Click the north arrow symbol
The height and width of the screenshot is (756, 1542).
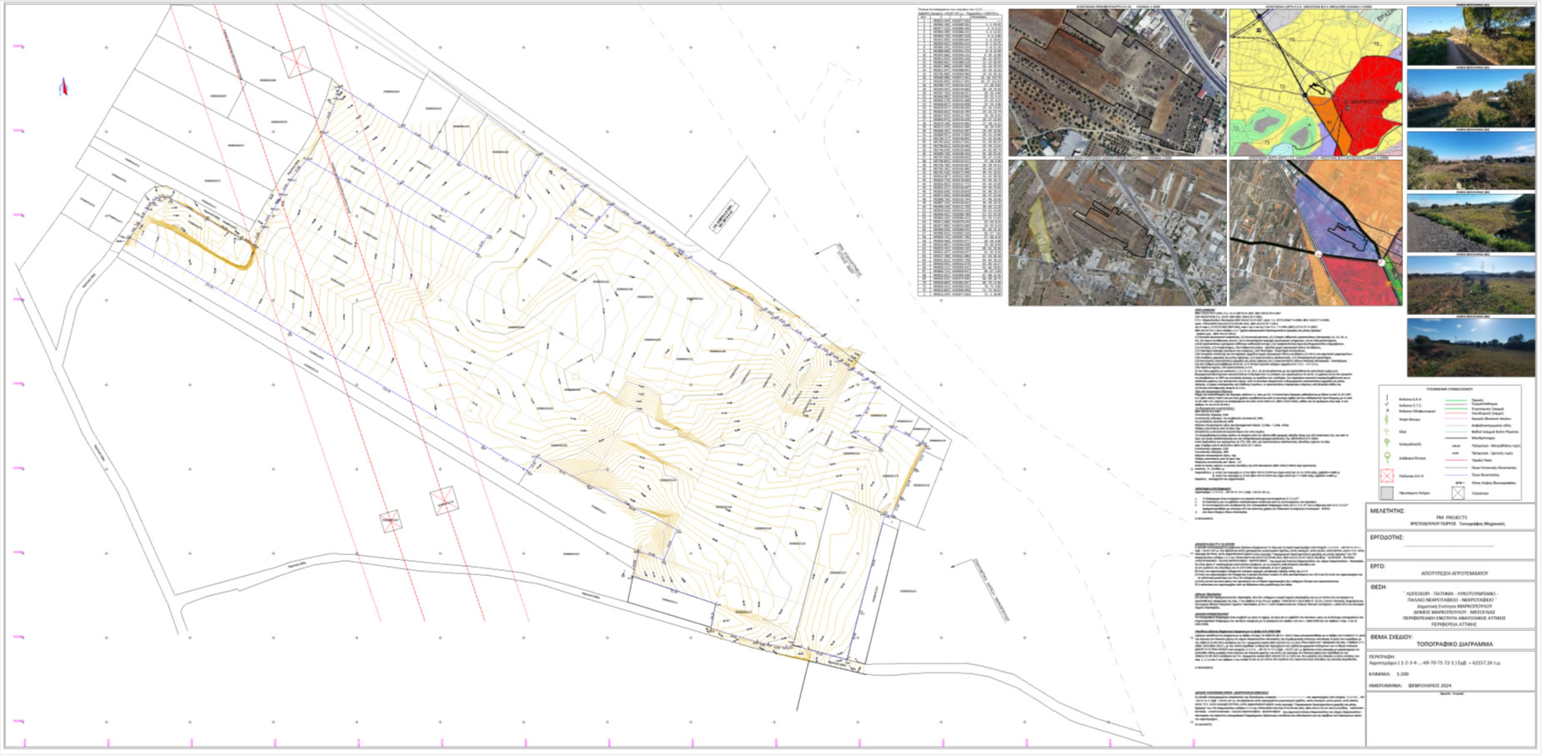tap(63, 87)
